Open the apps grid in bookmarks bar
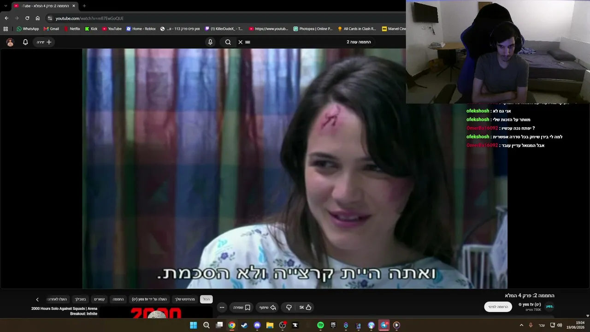This screenshot has width=590, height=332. click(6, 29)
